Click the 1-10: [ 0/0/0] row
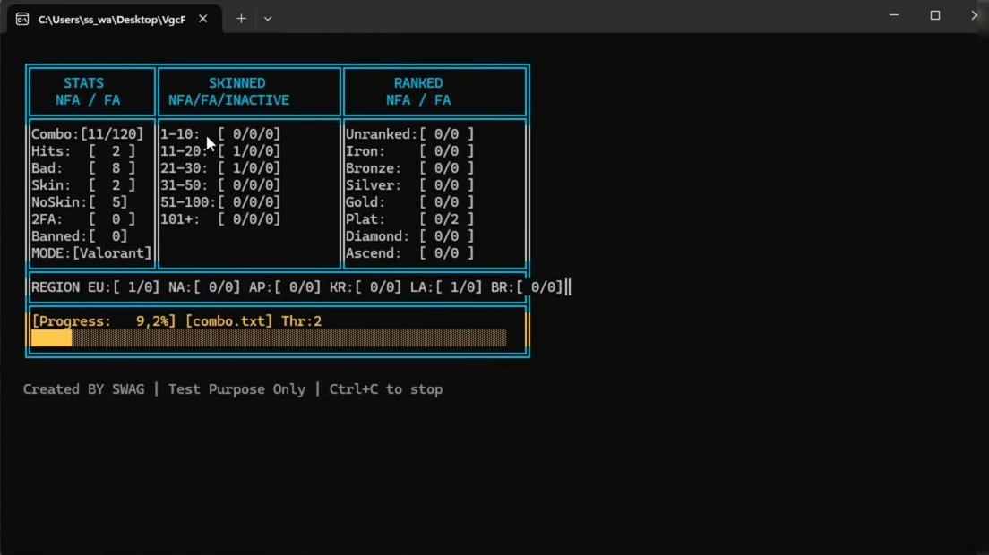The image size is (989, 555). coord(220,134)
